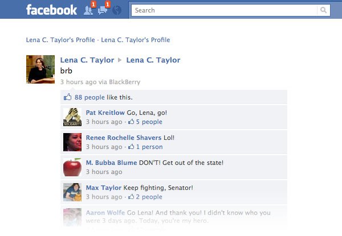
Task: Open the 88 people likes list
Action: pos(89,97)
